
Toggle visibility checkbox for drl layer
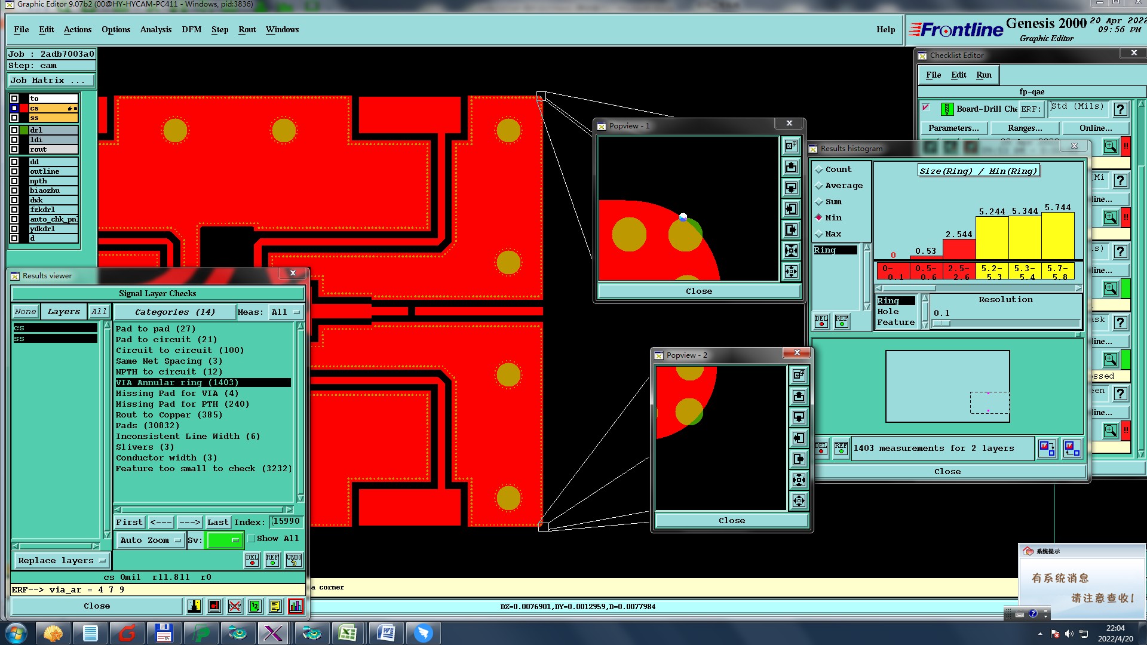[x=14, y=130]
